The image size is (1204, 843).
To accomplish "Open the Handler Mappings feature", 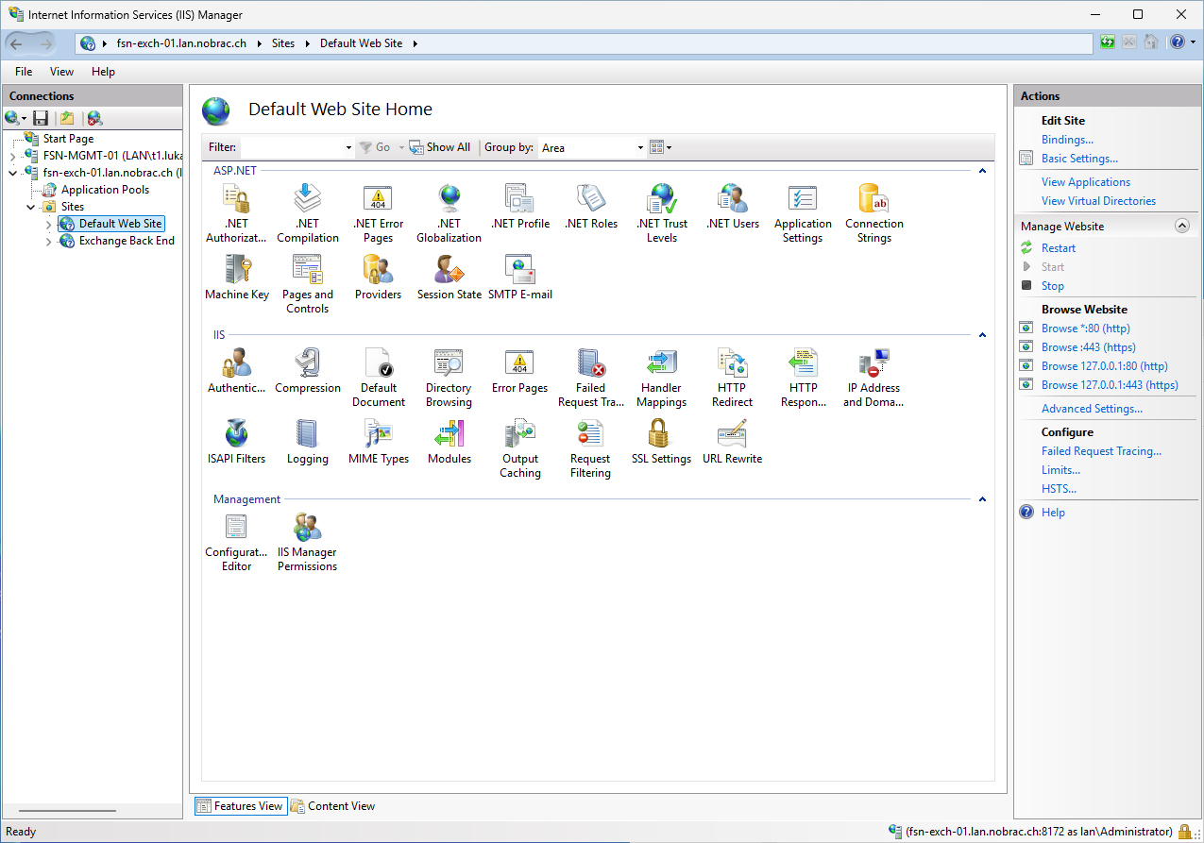I will tap(661, 378).
